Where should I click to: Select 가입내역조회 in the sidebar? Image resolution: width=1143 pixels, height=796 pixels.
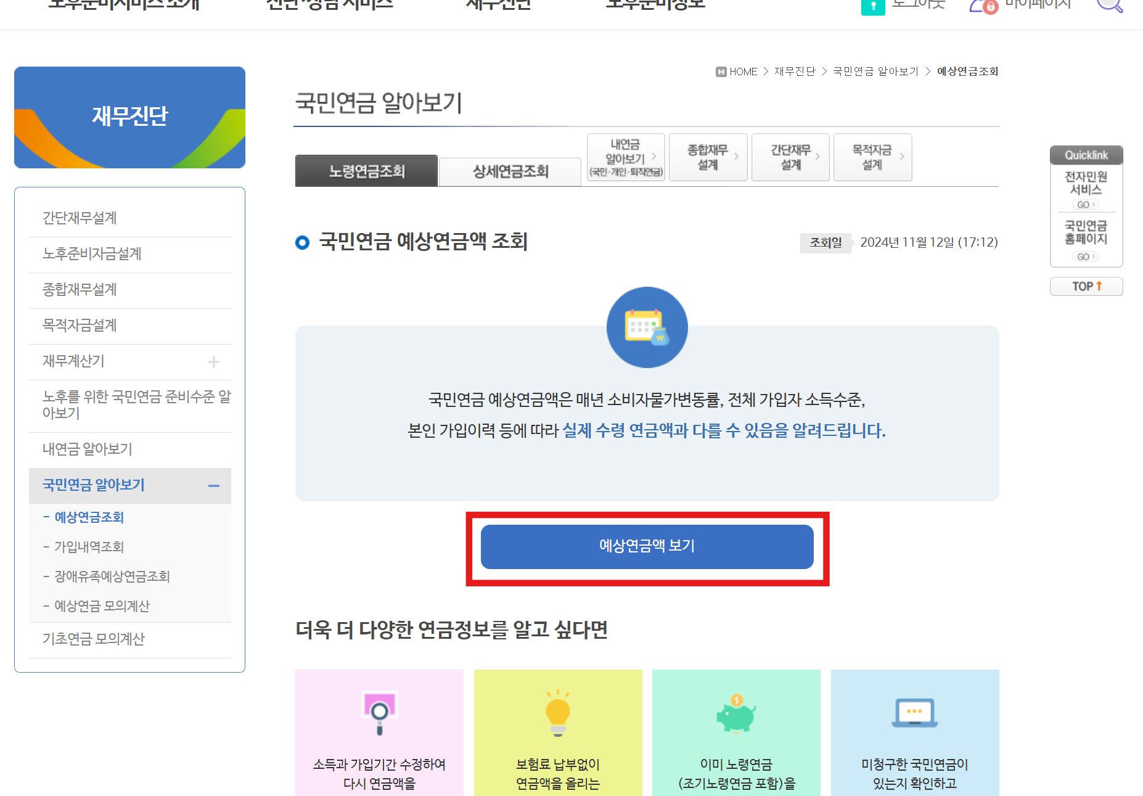(x=88, y=547)
